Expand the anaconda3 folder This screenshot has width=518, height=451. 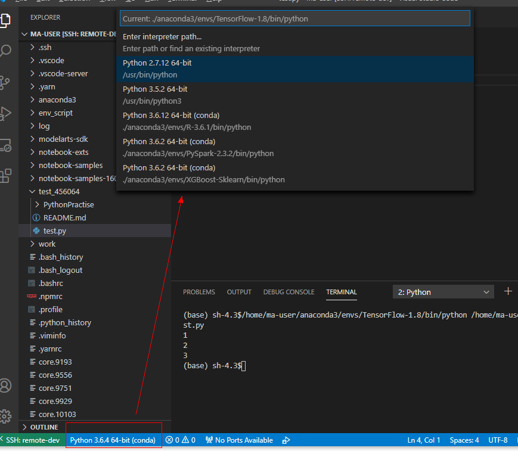68,99
